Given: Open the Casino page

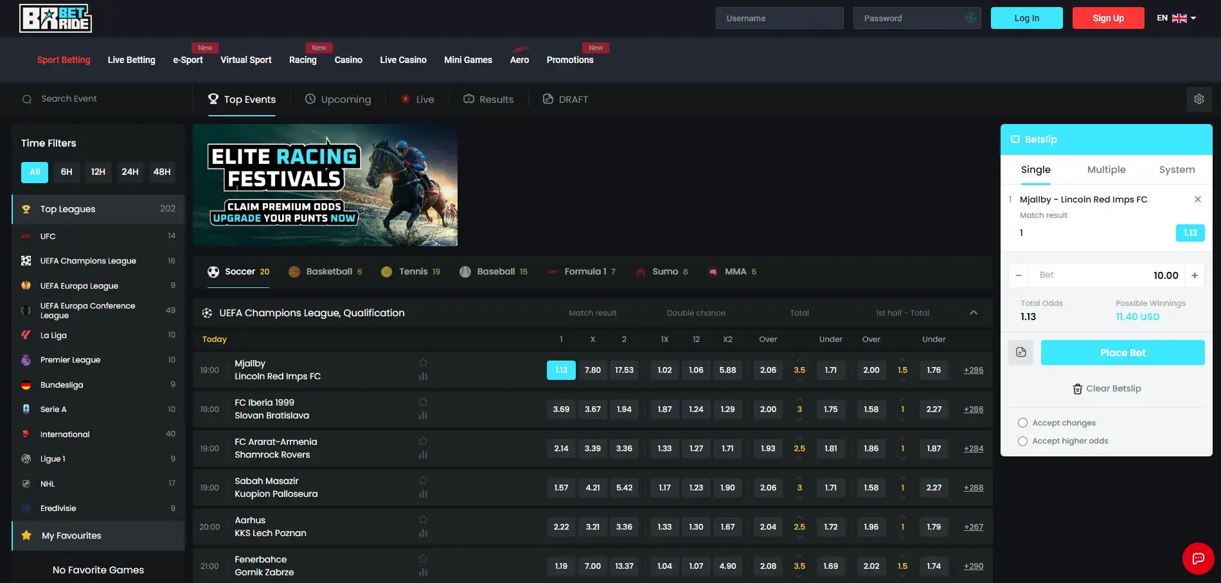Looking at the screenshot, I should click(x=348, y=60).
